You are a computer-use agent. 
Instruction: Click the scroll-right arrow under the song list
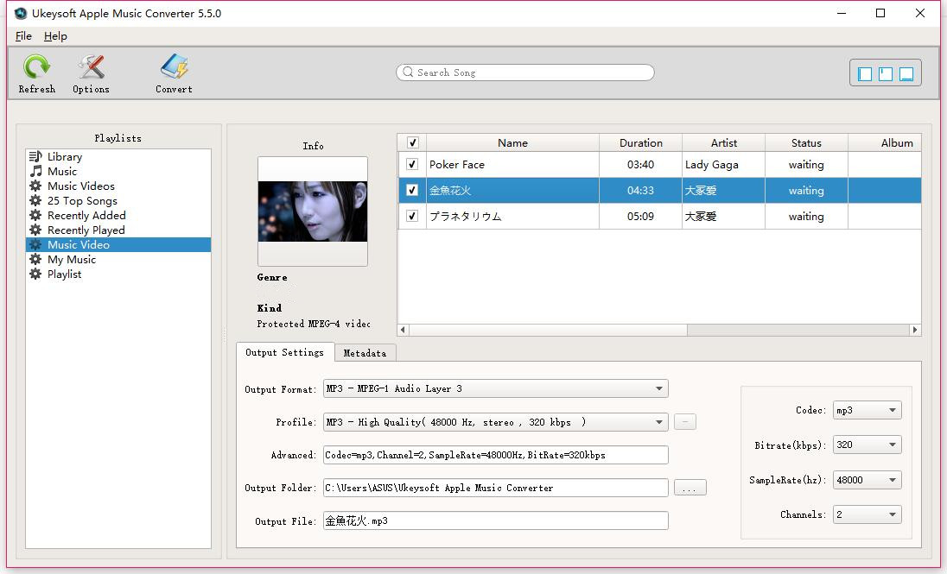point(915,330)
